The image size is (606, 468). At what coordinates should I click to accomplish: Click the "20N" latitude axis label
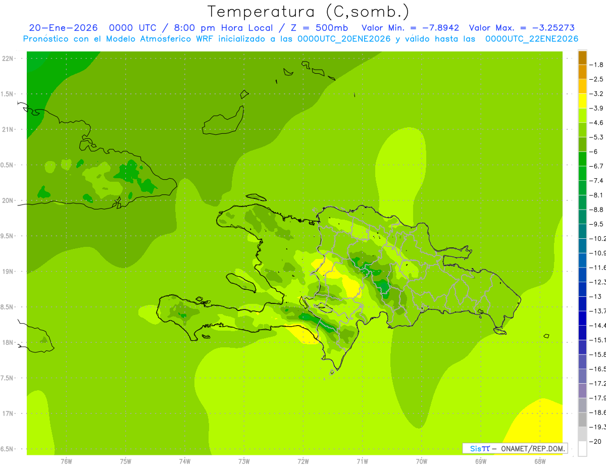pos(8,200)
